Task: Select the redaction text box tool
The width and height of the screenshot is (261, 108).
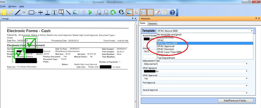Action: 24,13
